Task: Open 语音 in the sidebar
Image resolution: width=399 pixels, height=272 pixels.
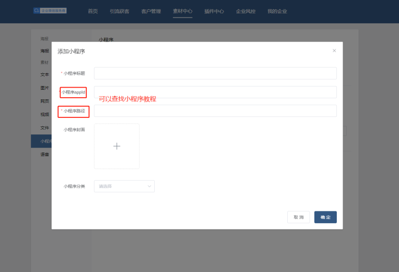Action: [45, 155]
